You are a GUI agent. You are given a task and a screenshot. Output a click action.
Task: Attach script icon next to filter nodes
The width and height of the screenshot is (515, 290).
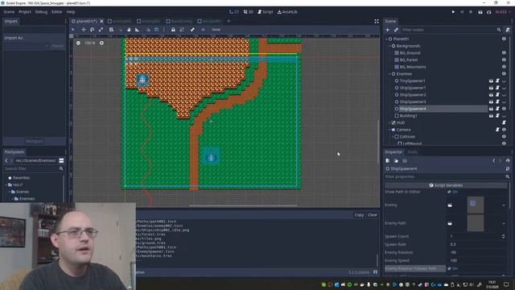(508, 30)
